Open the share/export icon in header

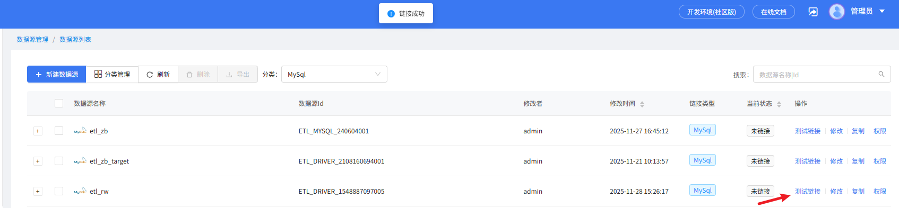click(813, 12)
